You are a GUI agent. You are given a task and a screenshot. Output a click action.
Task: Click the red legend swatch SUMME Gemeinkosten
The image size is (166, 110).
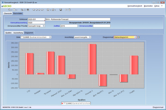click(x=62, y=103)
